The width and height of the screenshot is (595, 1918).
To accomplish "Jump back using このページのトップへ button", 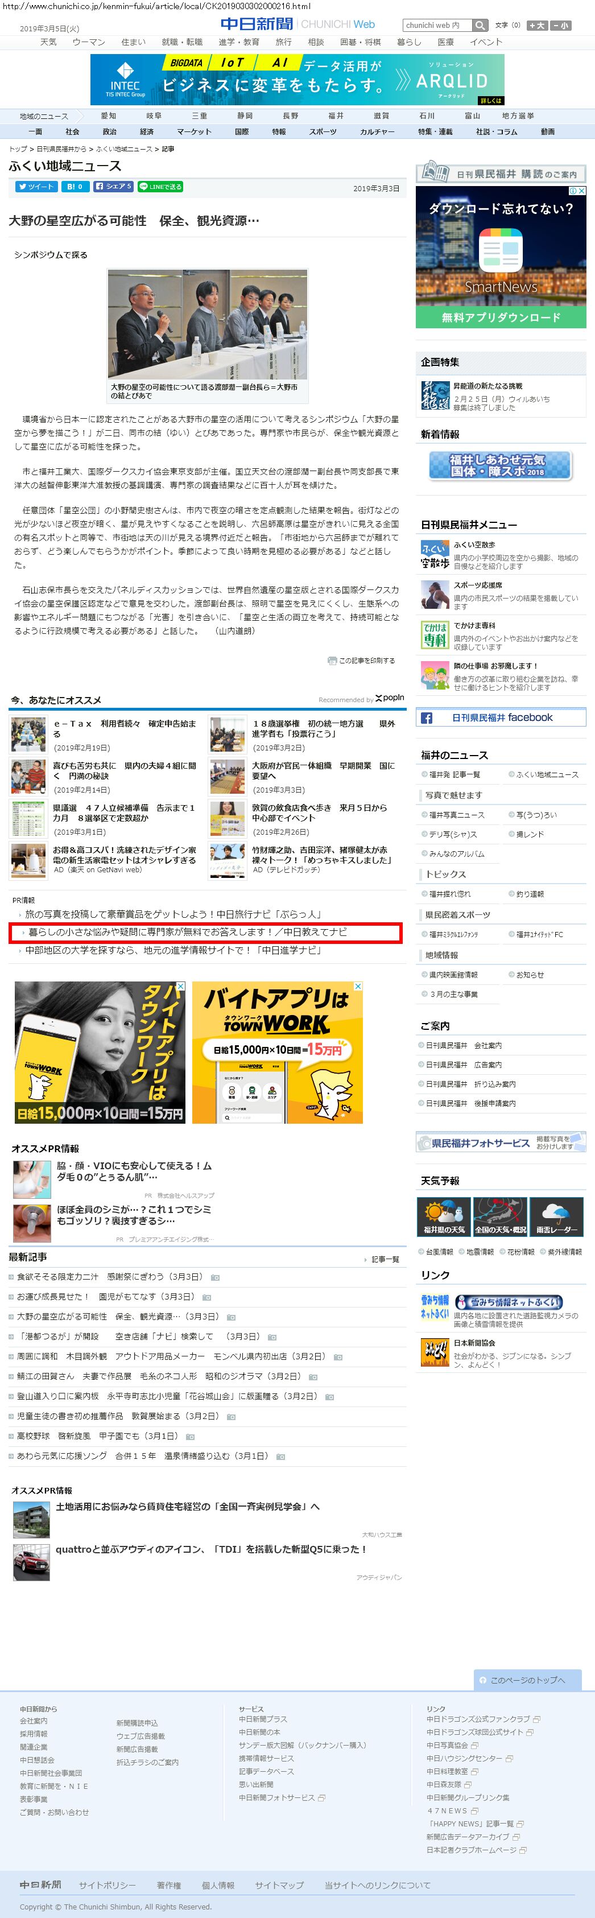I will pyautogui.click(x=527, y=1681).
